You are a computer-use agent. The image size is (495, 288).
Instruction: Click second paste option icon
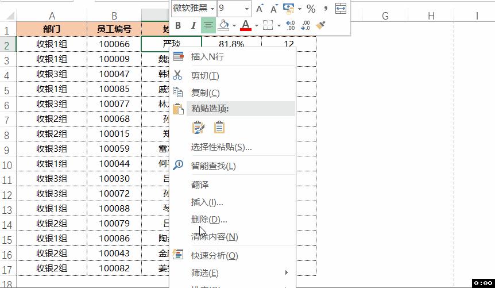(219, 127)
